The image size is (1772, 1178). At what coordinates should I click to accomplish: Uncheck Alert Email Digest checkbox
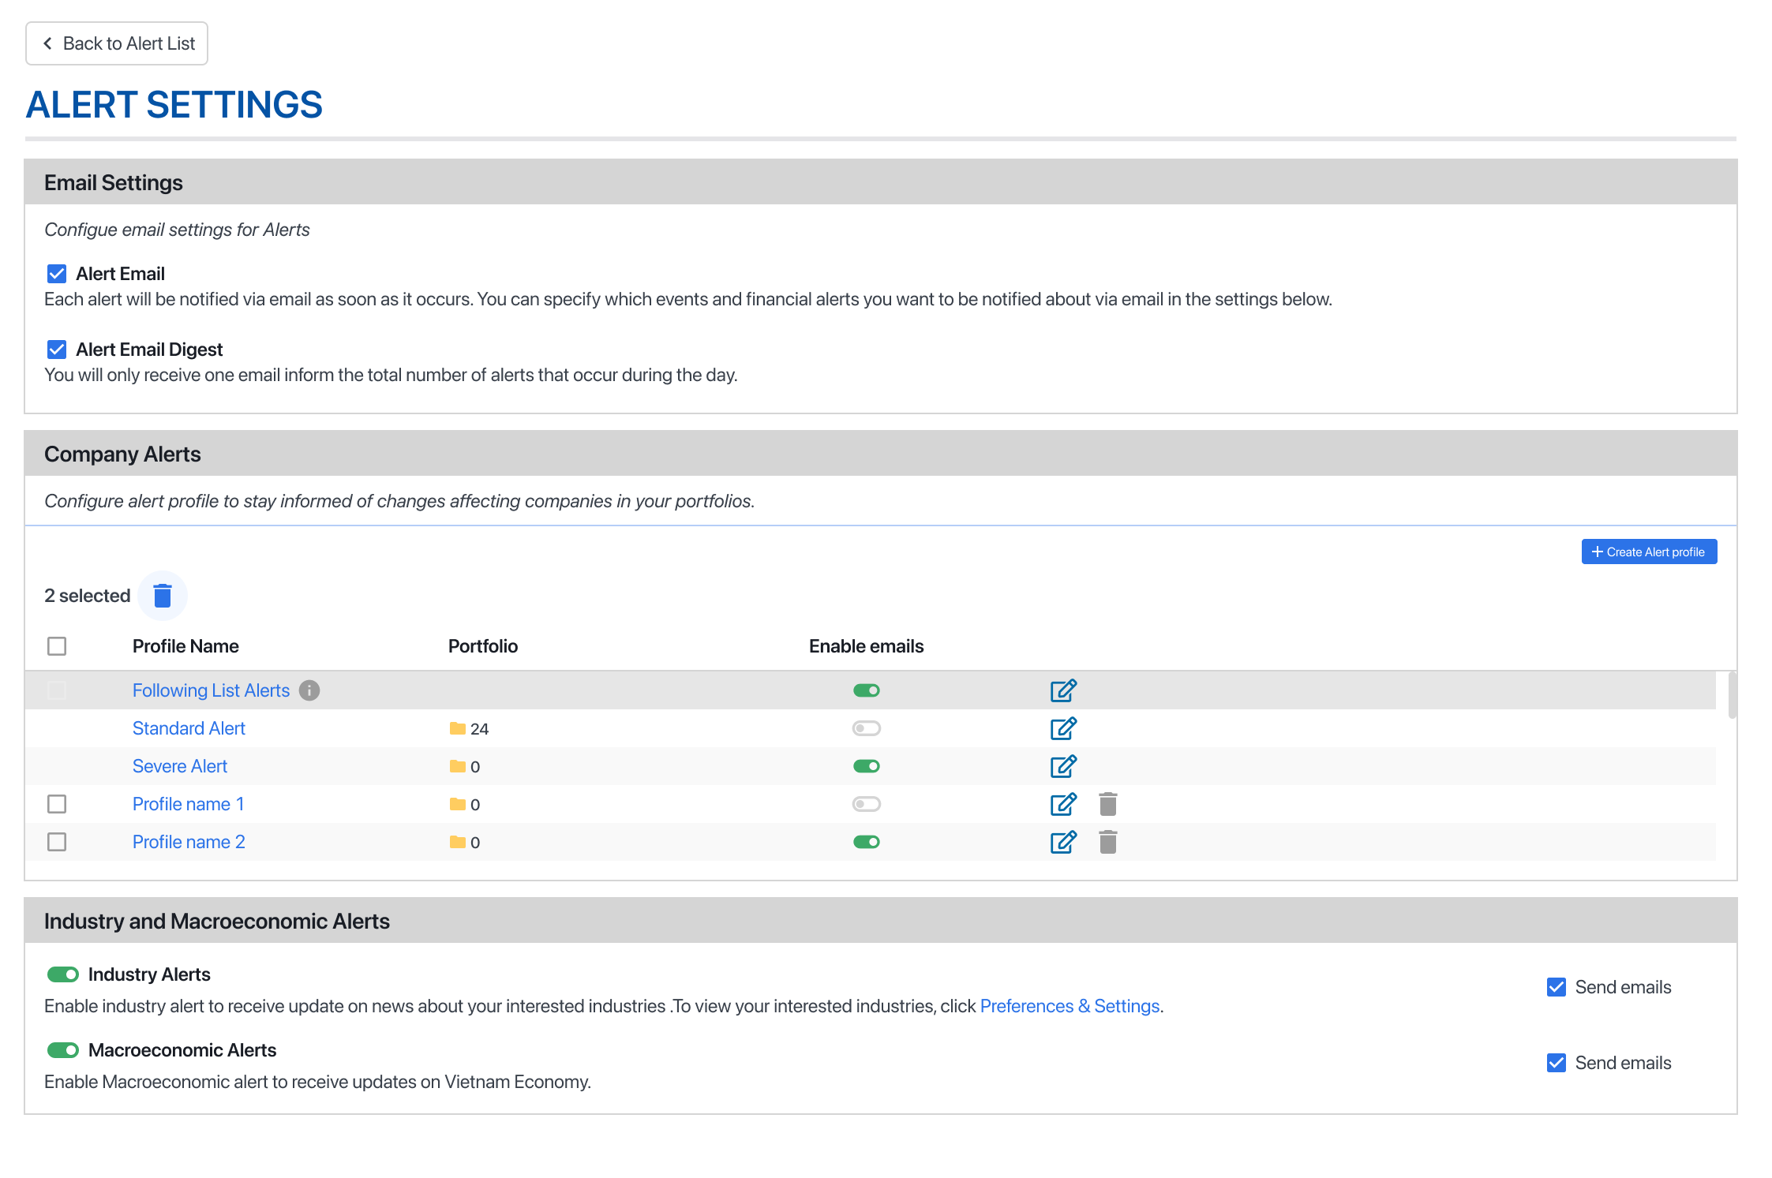click(57, 350)
